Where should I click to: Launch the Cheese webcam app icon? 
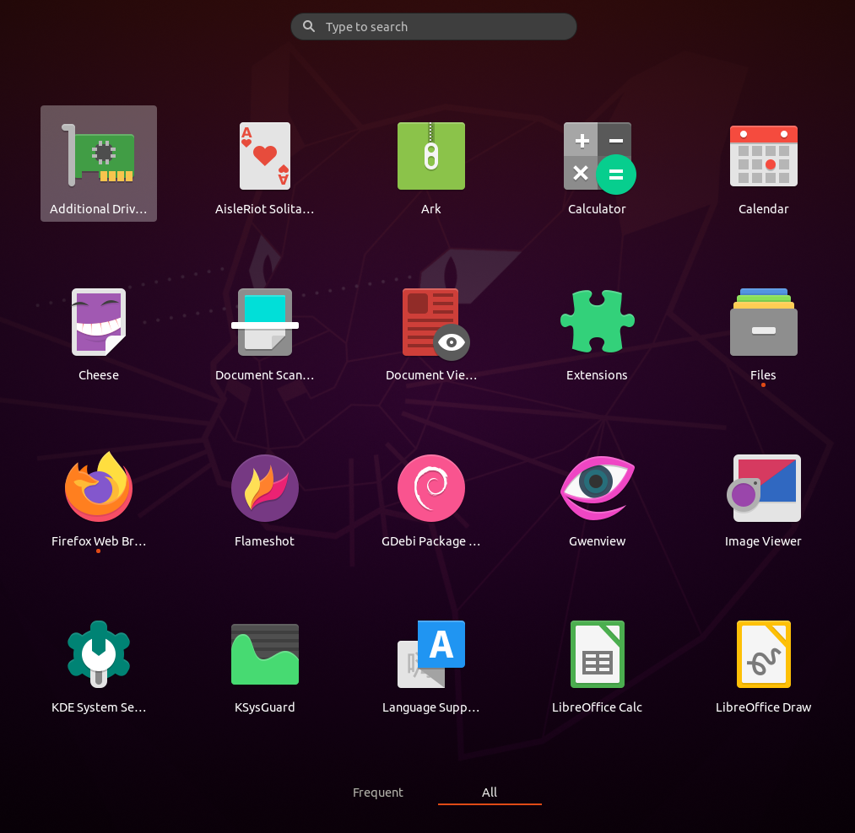pyautogui.click(x=99, y=322)
